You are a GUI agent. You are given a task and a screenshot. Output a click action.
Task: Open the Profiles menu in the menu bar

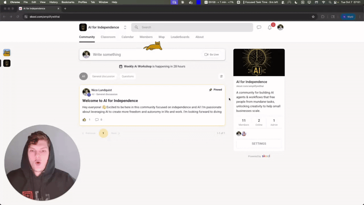(82, 2)
